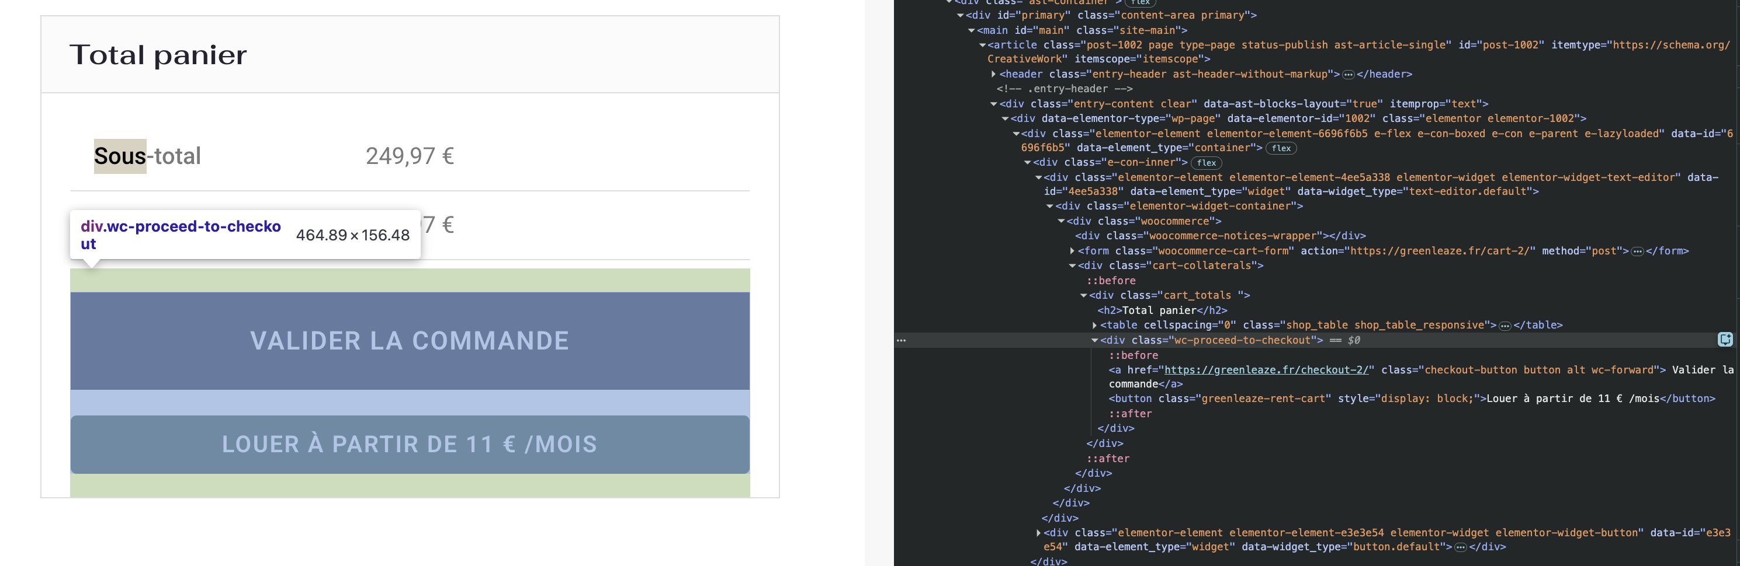Viewport: 1740px width, 566px height.
Task: Click the cellspacing="0" attribute
Action: (x=1190, y=325)
